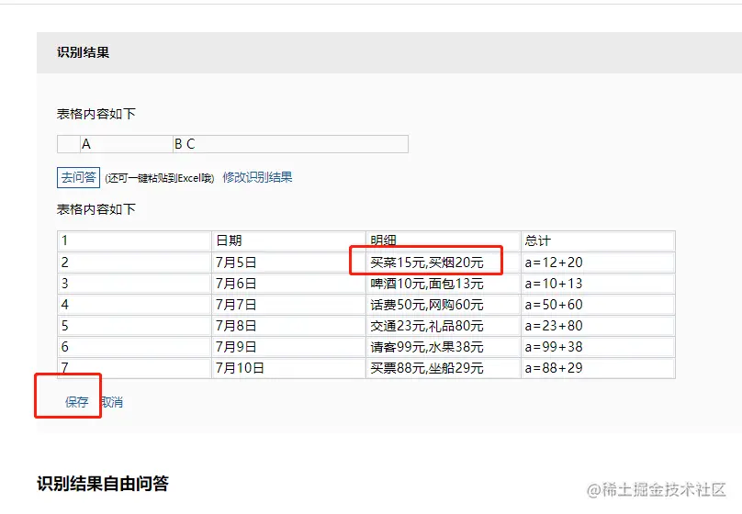The image size is (742, 514).
Task: Open the 修改识别结果 link
Action: (257, 177)
